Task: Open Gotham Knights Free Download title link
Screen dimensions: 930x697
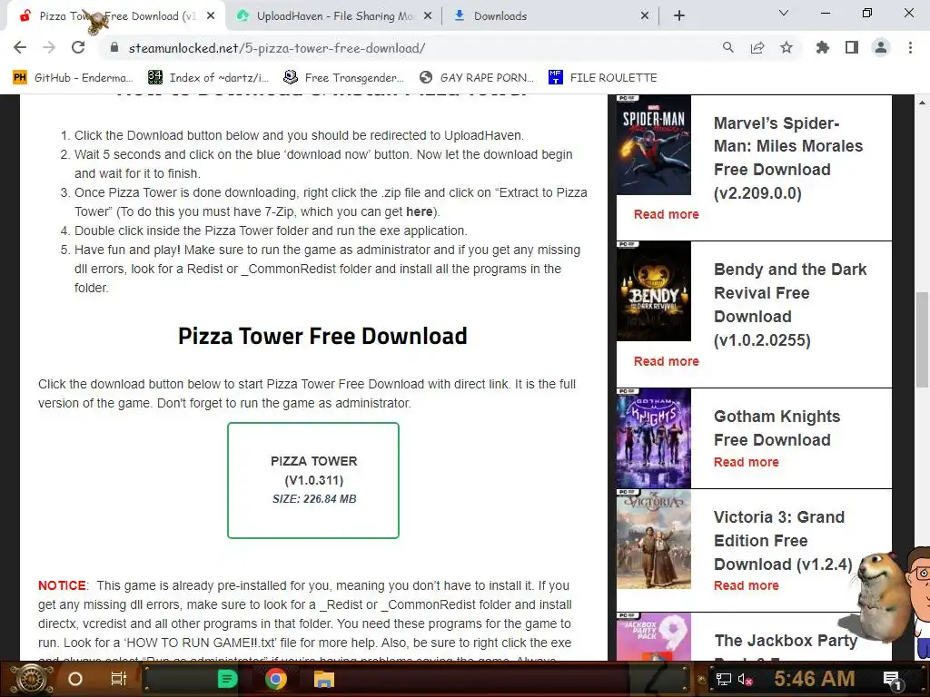Action: [x=777, y=428]
